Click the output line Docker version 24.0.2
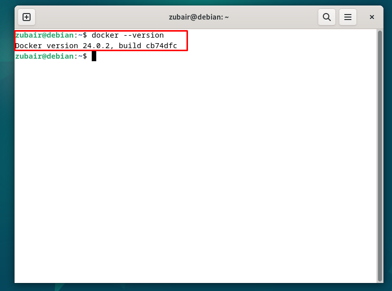The height and width of the screenshot is (291, 392). click(96, 46)
